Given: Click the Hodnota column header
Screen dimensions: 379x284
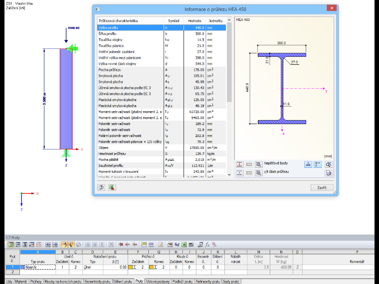Looking at the screenshot, I should point(194,21).
